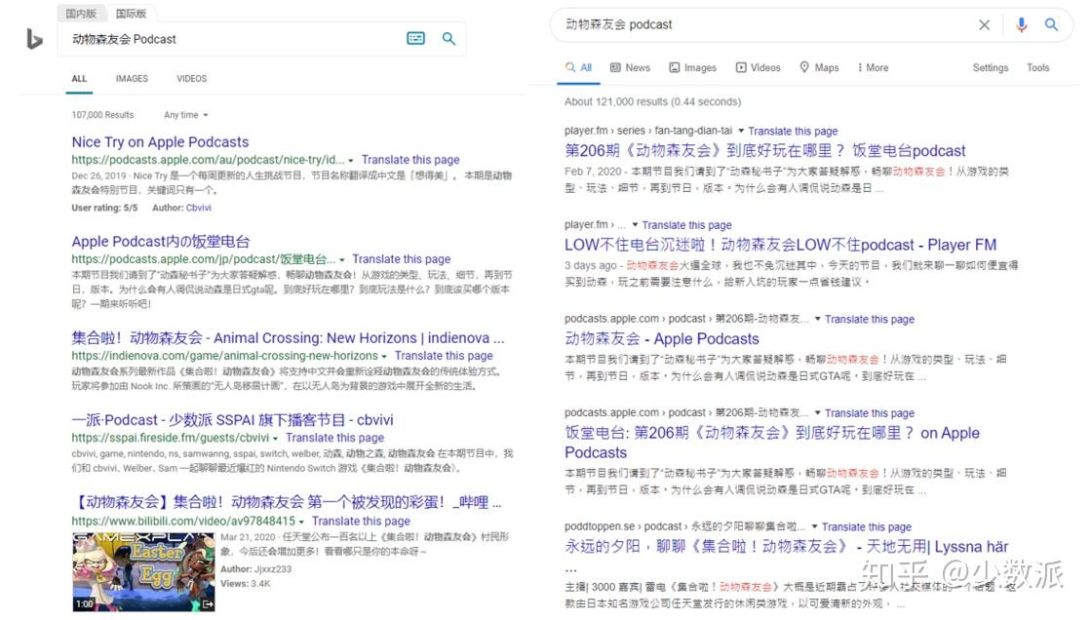Open 第206期《动物森友会》饭堂电台podcast Google result
The image size is (1092, 620).
(764, 150)
